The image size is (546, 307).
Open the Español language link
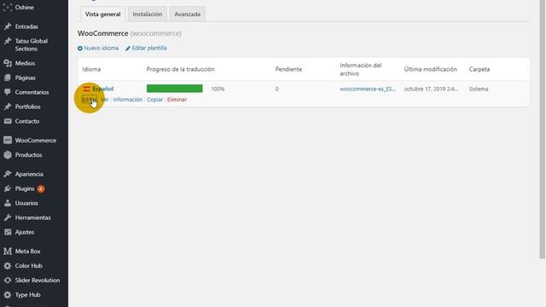pyautogui.click(x=103, y=89)
